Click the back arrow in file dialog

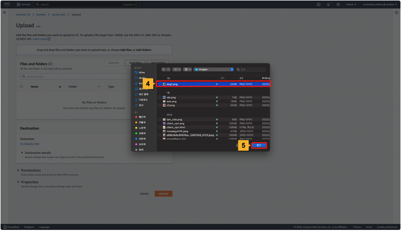point(164,69)
